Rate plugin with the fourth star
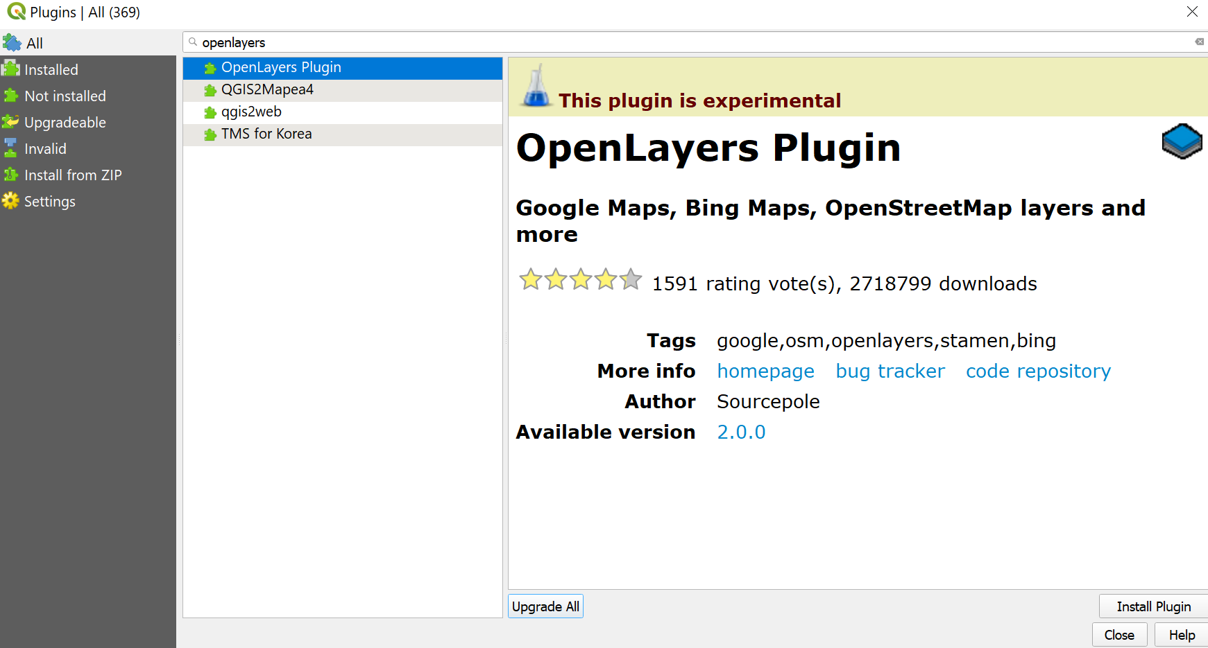The height and width of the screenshot is (648, 1208). [x=606, y=279]
